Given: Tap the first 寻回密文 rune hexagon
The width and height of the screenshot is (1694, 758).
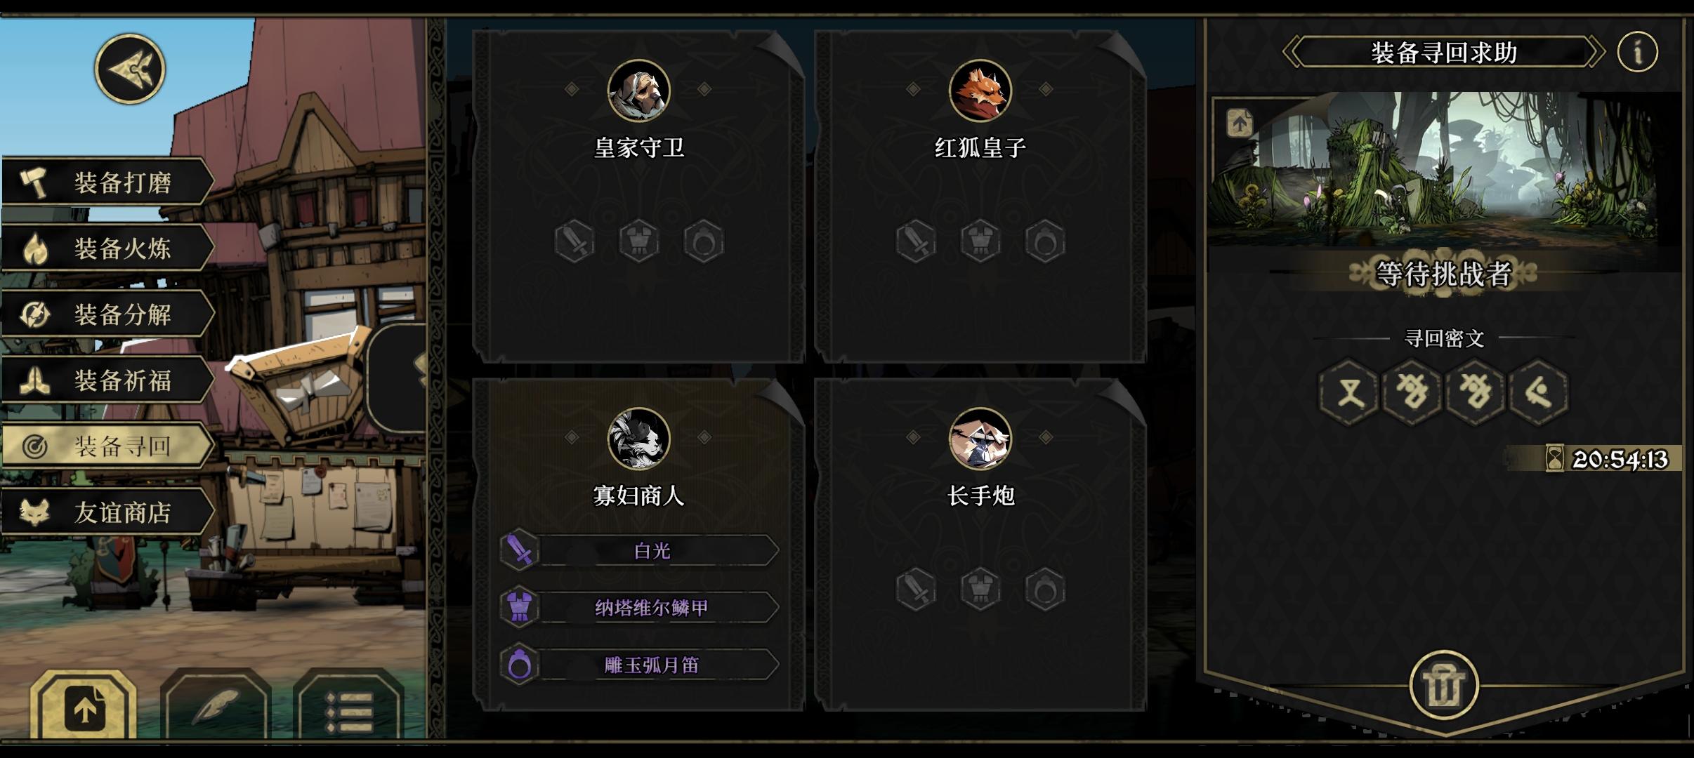Looking at the screenshot, I should [x=1349, y=392].
